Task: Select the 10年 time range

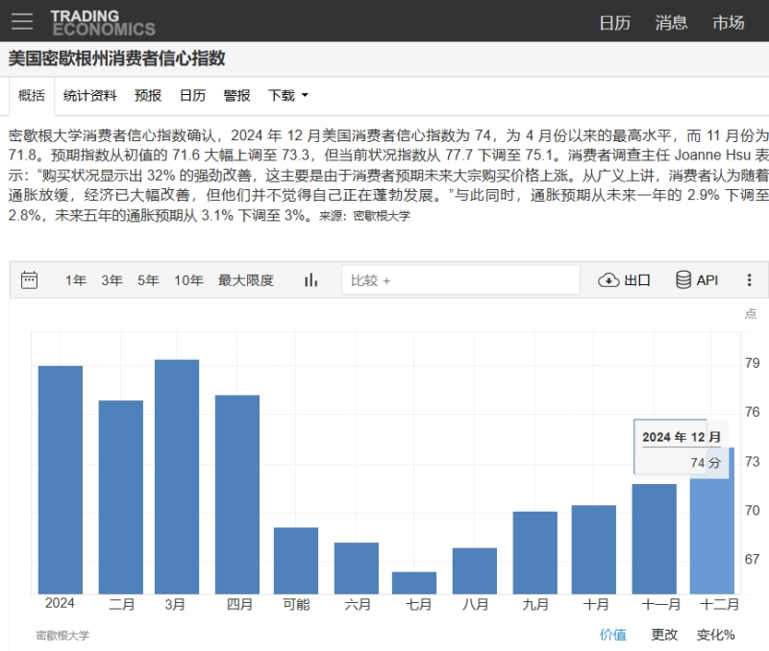Action: click(188, 280)
